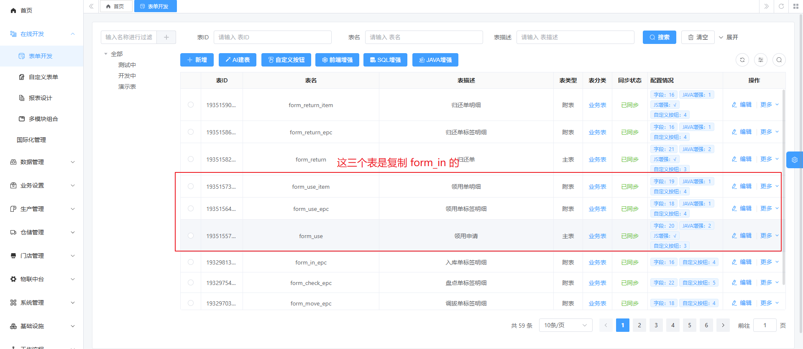
Task: Click the 自定义表单 sidebar icon
Action: coord(22,77)
